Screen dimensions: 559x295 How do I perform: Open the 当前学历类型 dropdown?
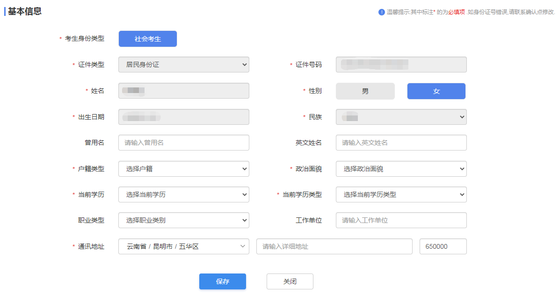401,194
